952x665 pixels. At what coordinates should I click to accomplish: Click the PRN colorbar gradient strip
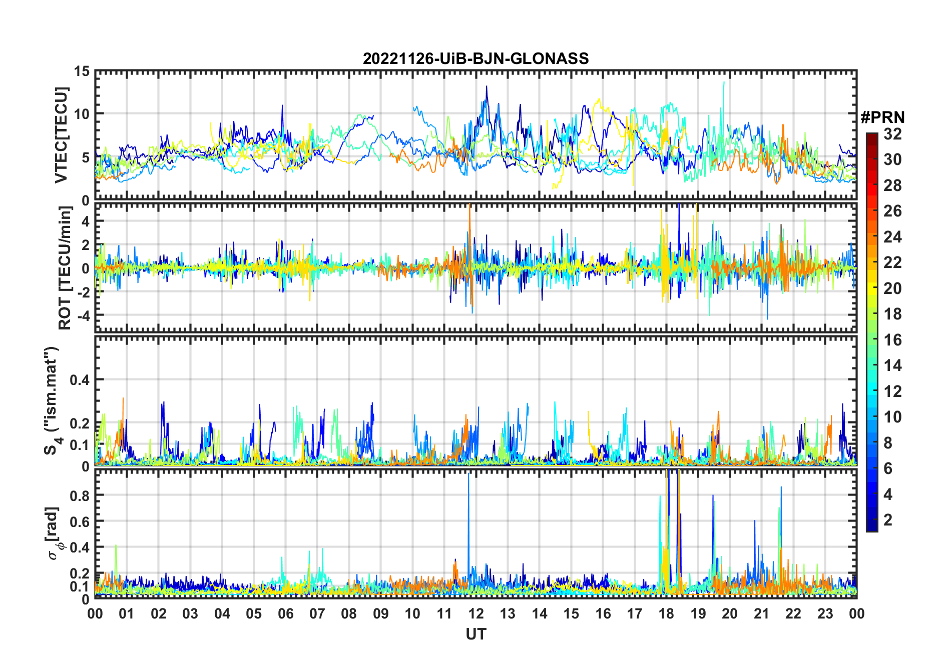872,332
